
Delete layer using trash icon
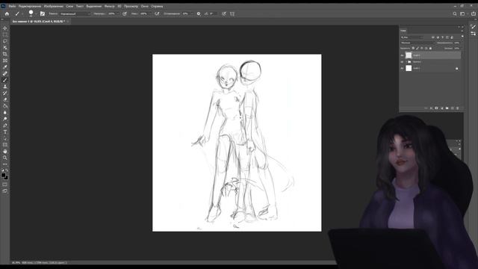pos(457,108)
